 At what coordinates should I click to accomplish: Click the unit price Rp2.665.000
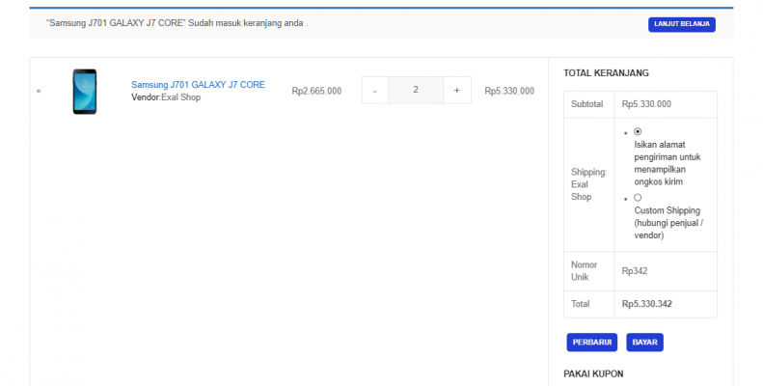point(316,91)
